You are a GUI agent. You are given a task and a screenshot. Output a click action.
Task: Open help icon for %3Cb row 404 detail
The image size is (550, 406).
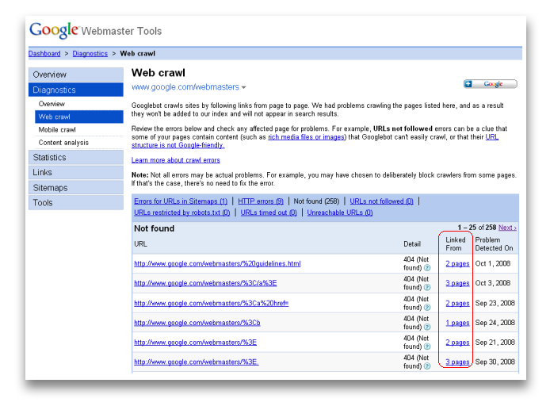[x=427, y=327]
